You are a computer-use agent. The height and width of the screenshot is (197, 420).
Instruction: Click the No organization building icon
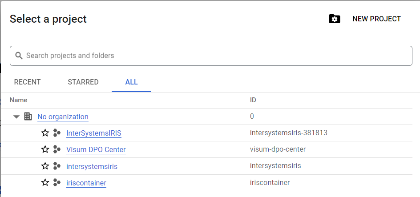(28, 117)
